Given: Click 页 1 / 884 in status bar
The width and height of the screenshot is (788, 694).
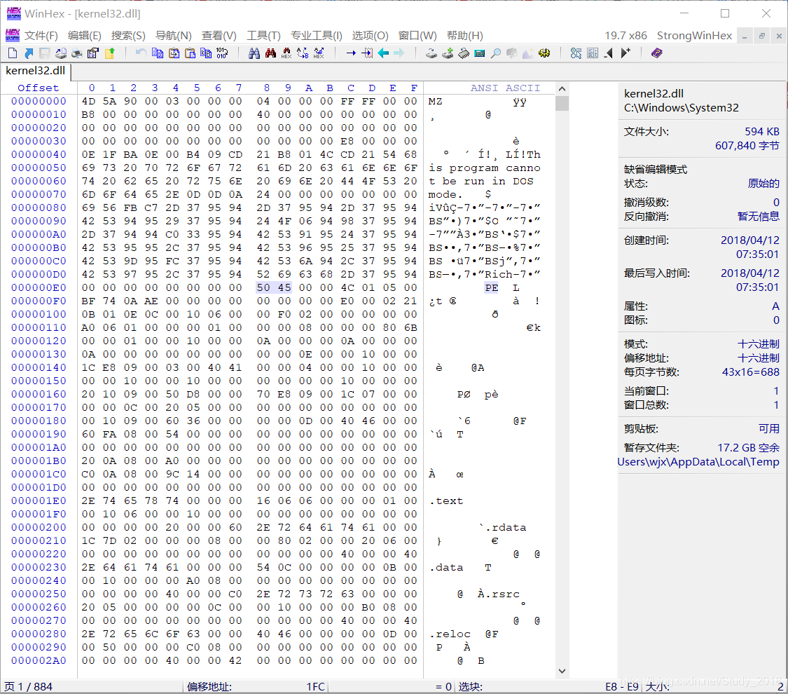Looking at the screenshot, I should (28, 686).
